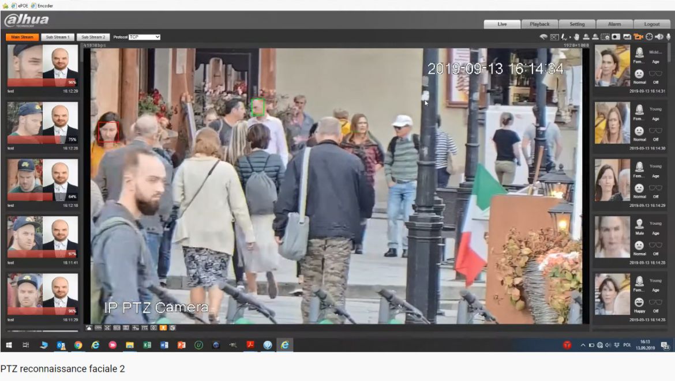Click the relay-out alarm icon in top toolbar

pyautogui.click(x=543, y=37)
